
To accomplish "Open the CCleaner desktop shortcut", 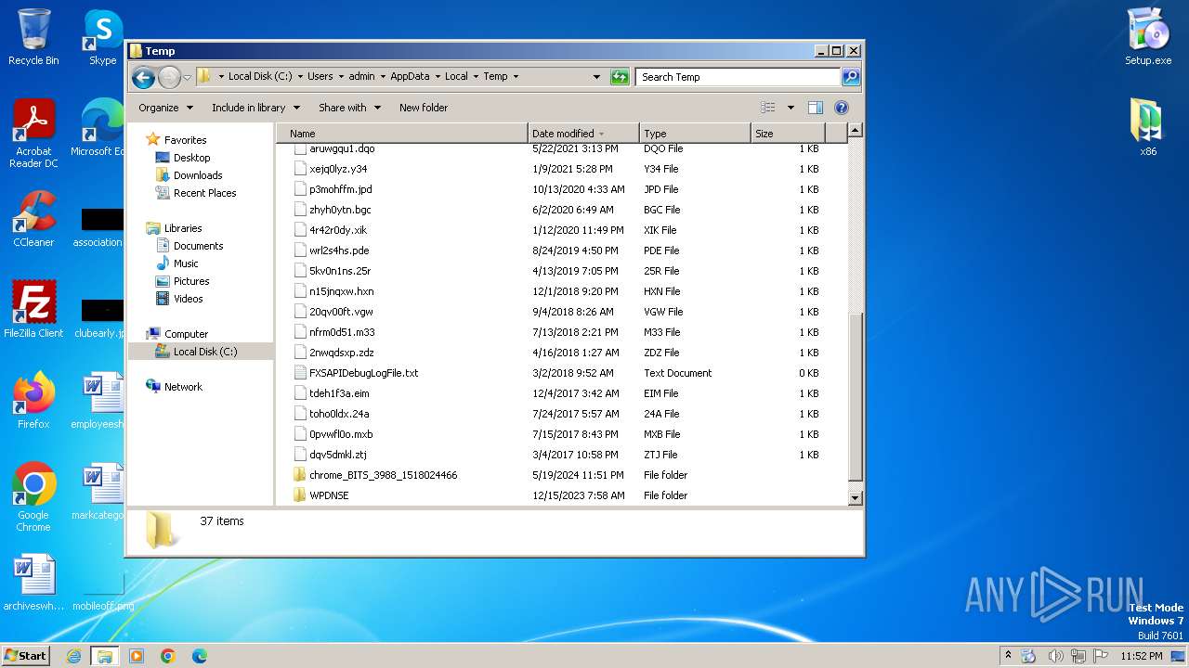I will pos(33,219).
